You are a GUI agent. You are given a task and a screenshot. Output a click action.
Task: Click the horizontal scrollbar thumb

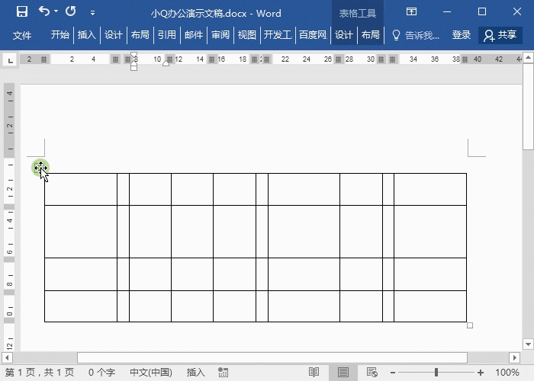(272, 358)
